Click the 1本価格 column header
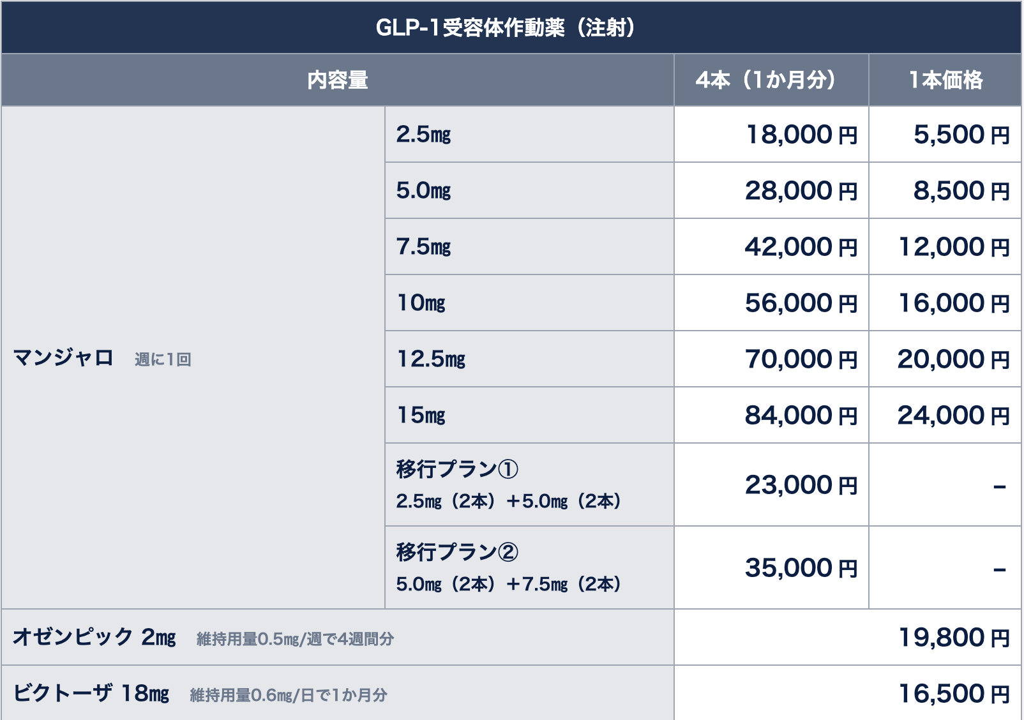This screenshot has height=720, width=1024. (x=945, y=80)
